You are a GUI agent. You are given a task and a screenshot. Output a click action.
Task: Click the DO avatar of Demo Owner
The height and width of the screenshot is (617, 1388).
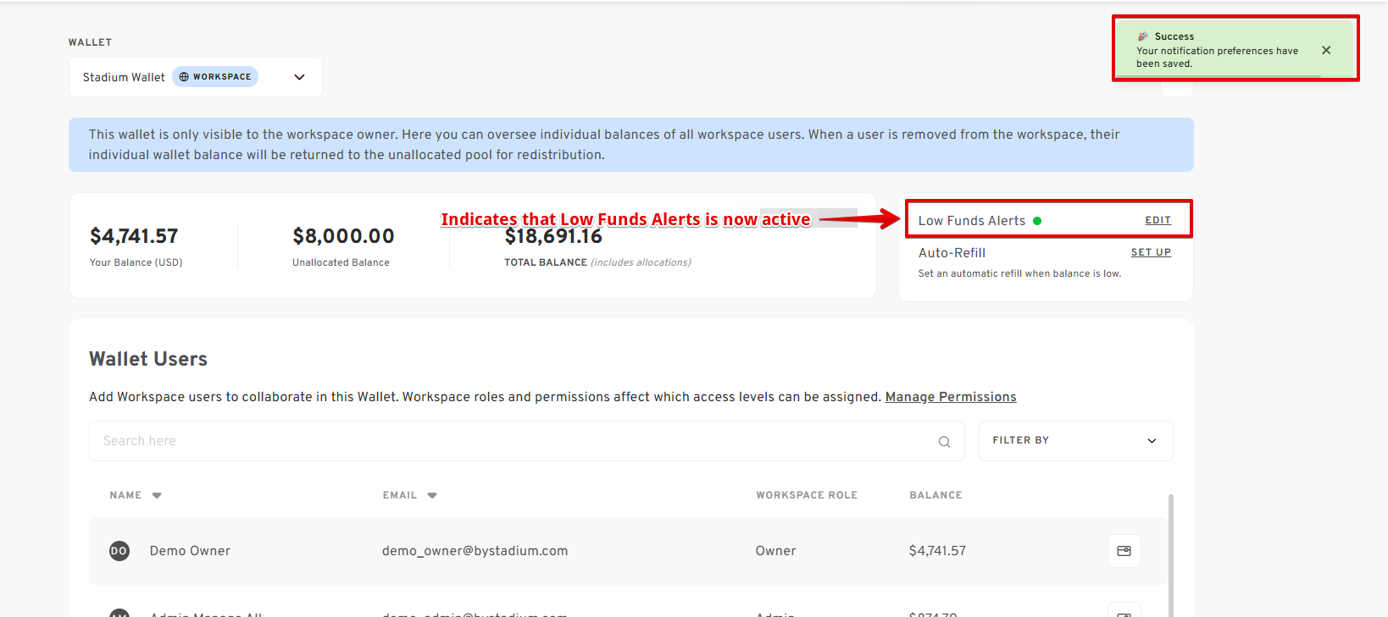[x=119, y=551]
